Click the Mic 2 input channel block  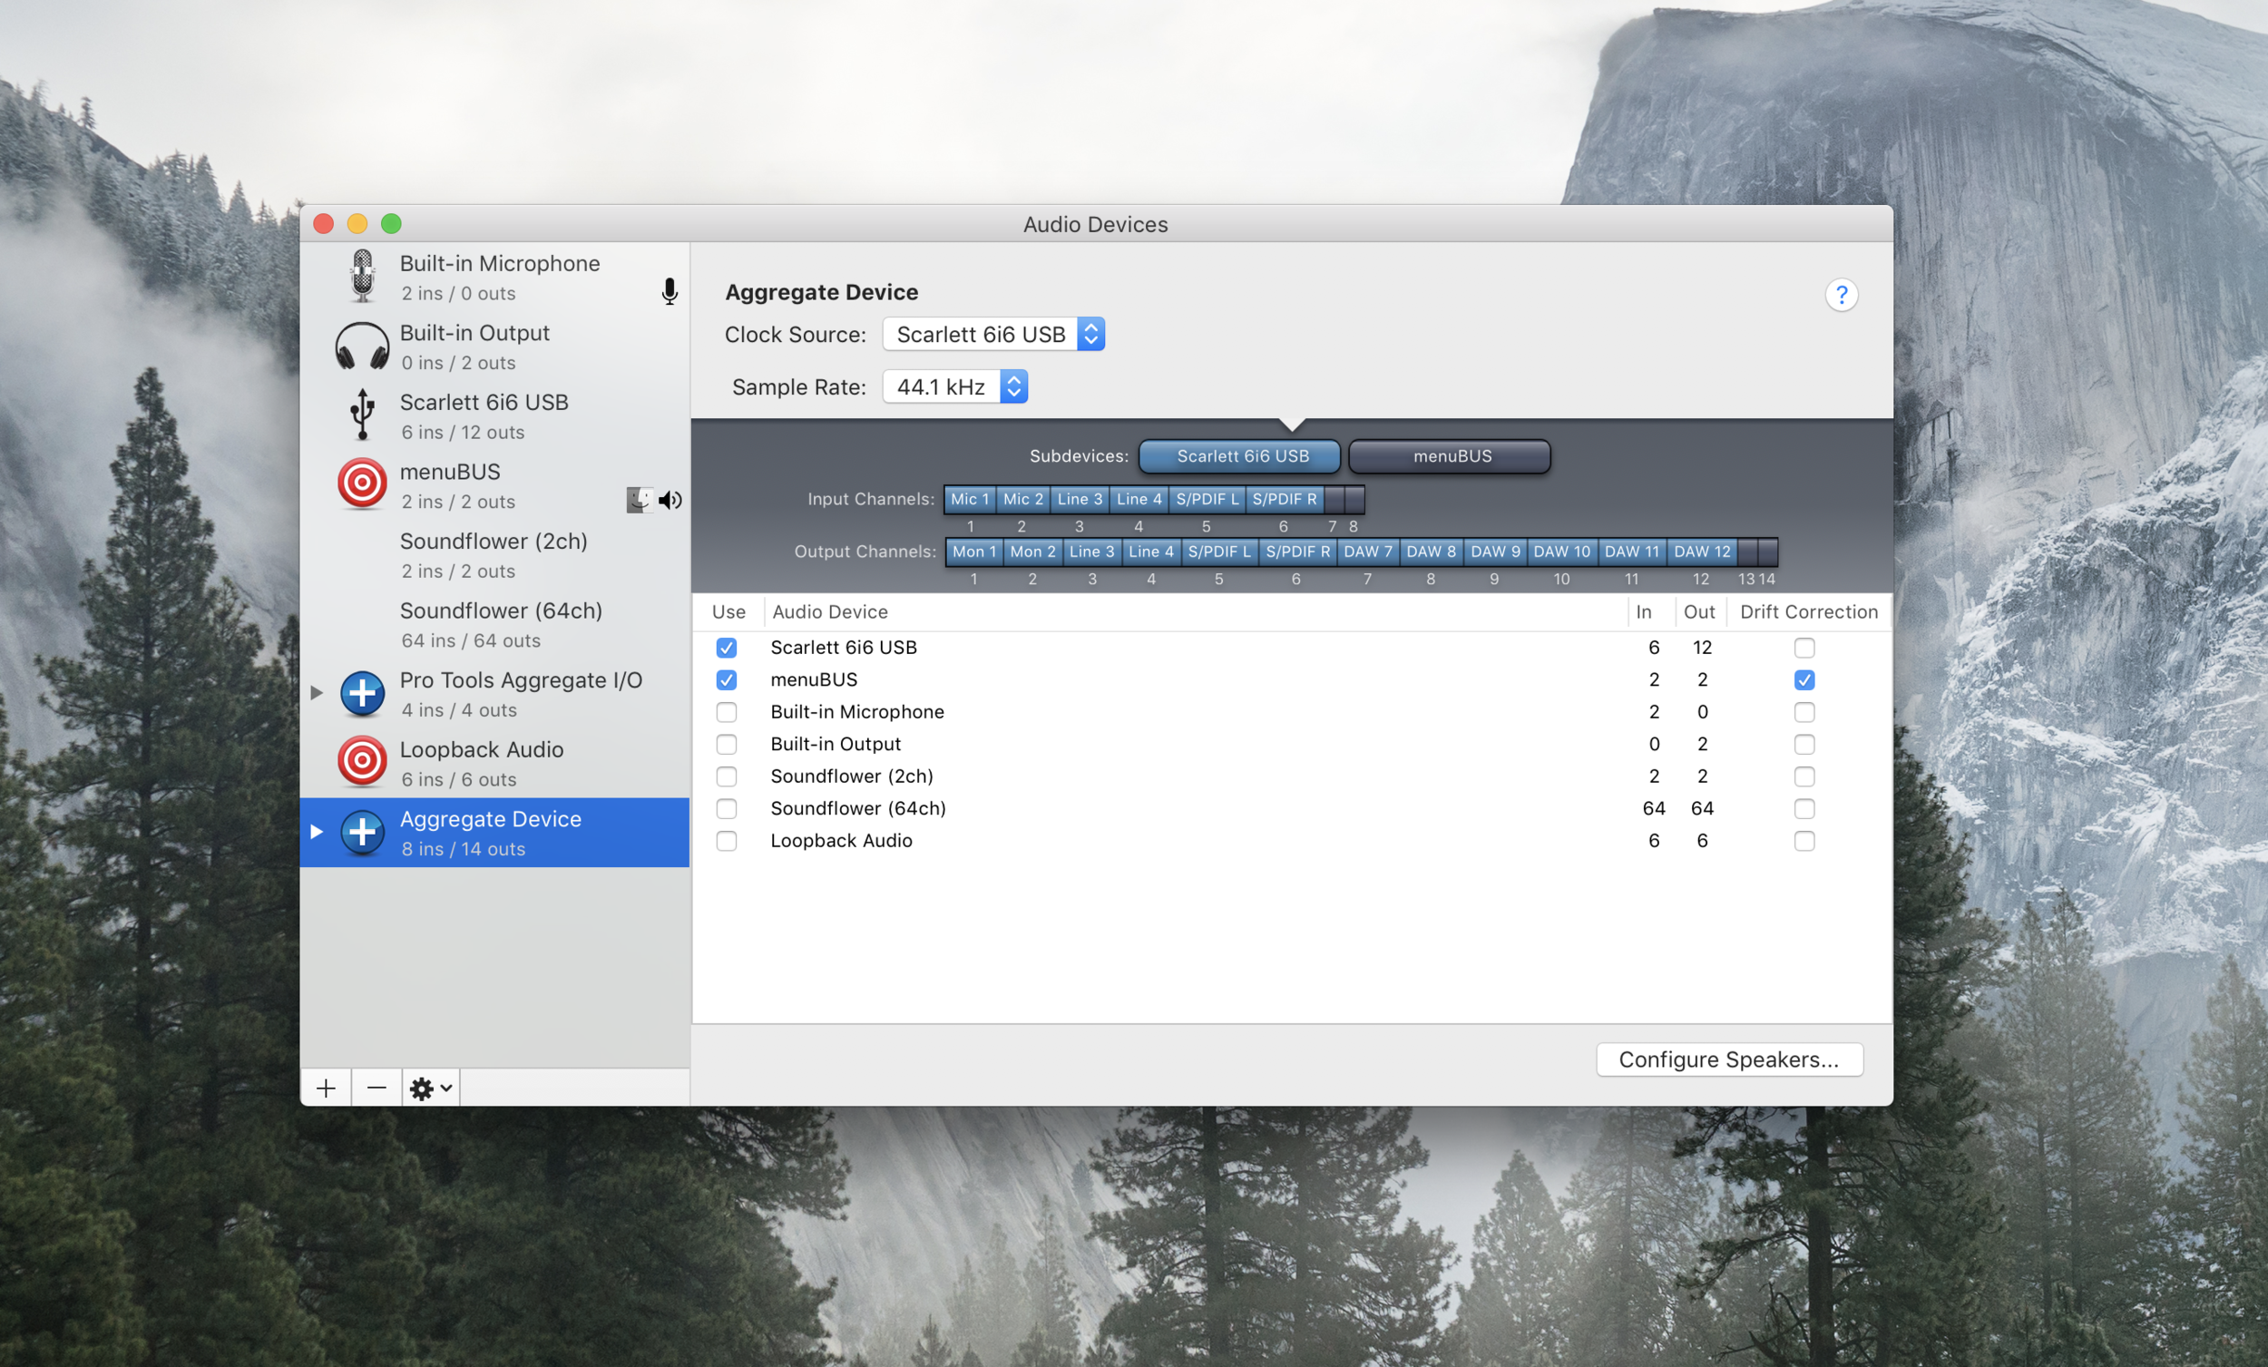coord(1022,500)
